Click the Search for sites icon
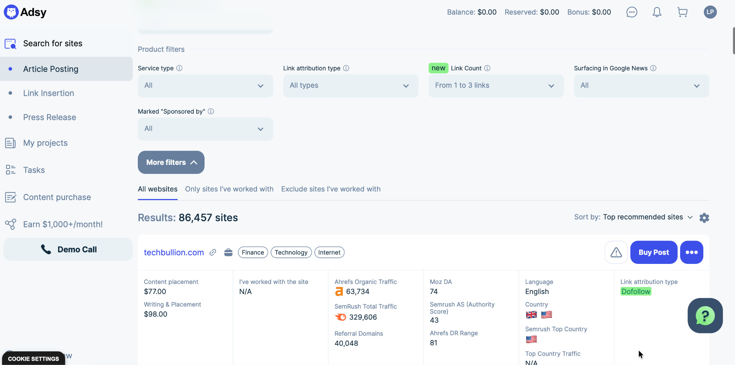Screen dimensions: 735x365 [x=10, y=44]
